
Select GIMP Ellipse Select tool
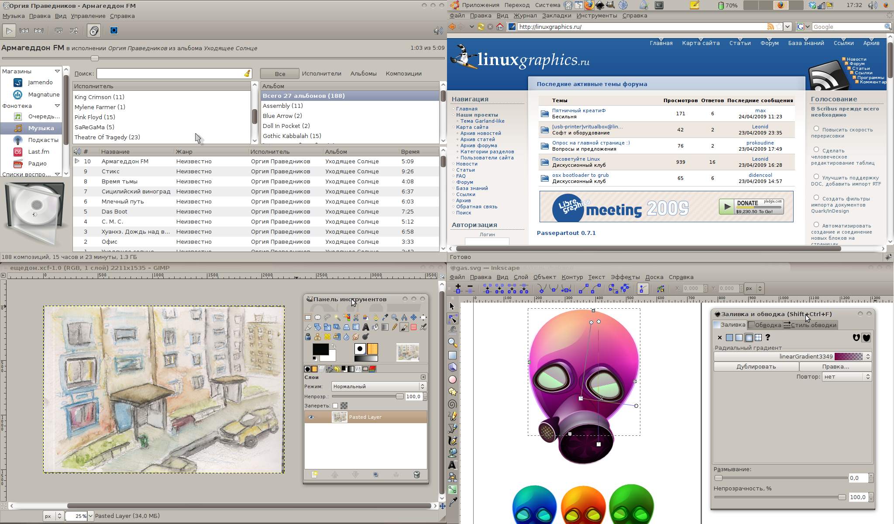[x=318, y=317]
